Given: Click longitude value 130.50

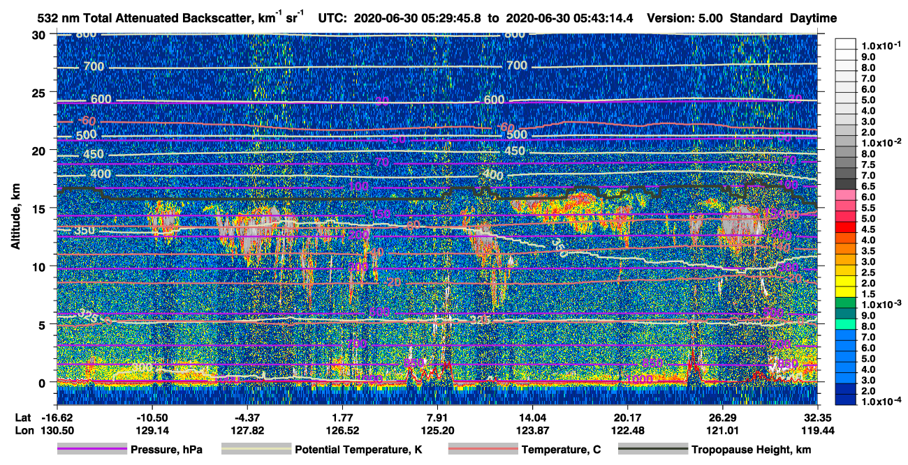Looking at the screenshot, I should click(57, 431).
